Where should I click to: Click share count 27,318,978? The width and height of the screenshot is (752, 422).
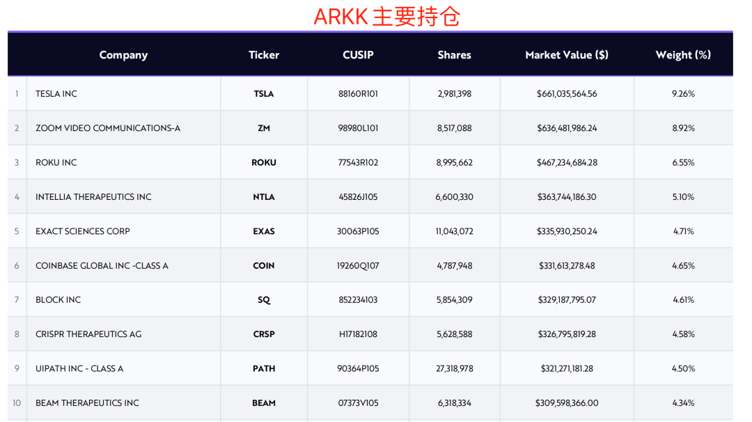(x=454, y=369)
